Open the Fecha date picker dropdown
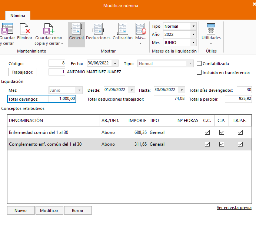256x239 pixels. (x=115, y=64)
